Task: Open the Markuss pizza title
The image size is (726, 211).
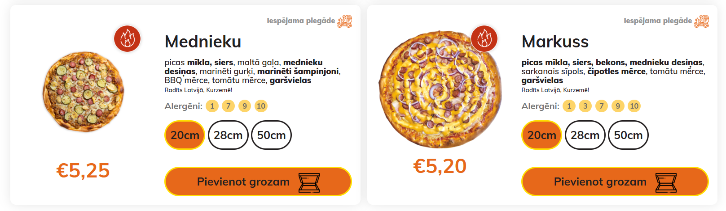Action: coord(555,42)
